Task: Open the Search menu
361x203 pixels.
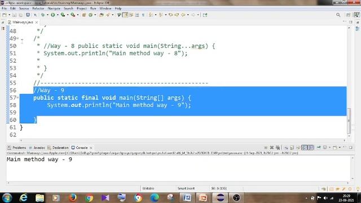Action: (x=68, y=8)
